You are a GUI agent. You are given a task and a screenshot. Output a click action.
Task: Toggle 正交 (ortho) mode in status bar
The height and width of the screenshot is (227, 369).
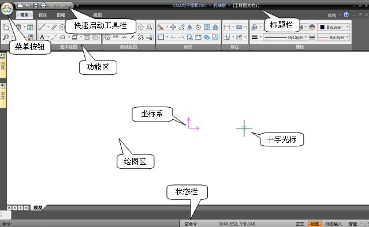click(300, 224)
